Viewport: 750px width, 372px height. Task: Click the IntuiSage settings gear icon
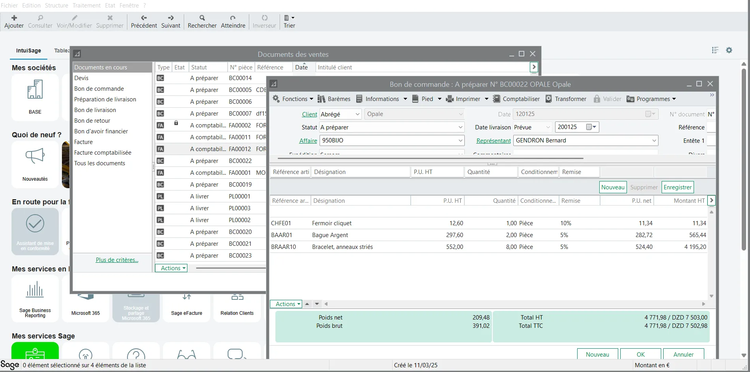[729, 50]
